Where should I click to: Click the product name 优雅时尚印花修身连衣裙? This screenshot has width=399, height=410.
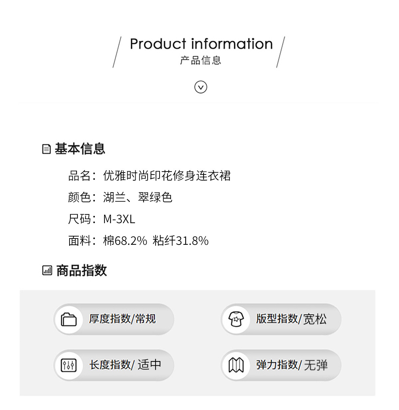point(167,176)
